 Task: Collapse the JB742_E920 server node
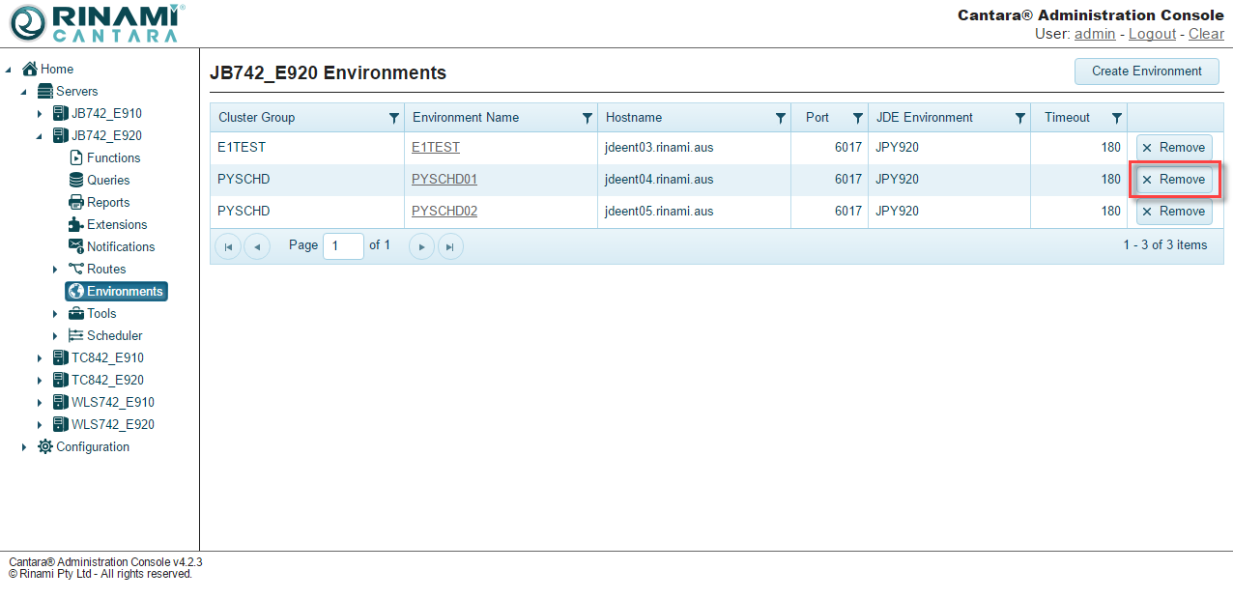pos(40,136)
